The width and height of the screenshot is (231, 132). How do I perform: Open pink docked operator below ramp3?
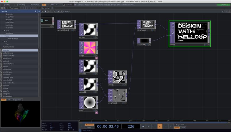click(x=97, y=113)
